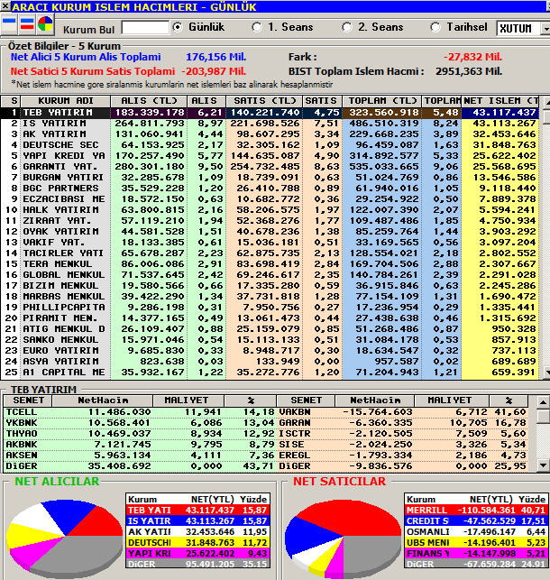The image size is (550, 580).
Task: Click the single blue bar toolbar icon
Action: pyautogui.click(x=9, y=24)
